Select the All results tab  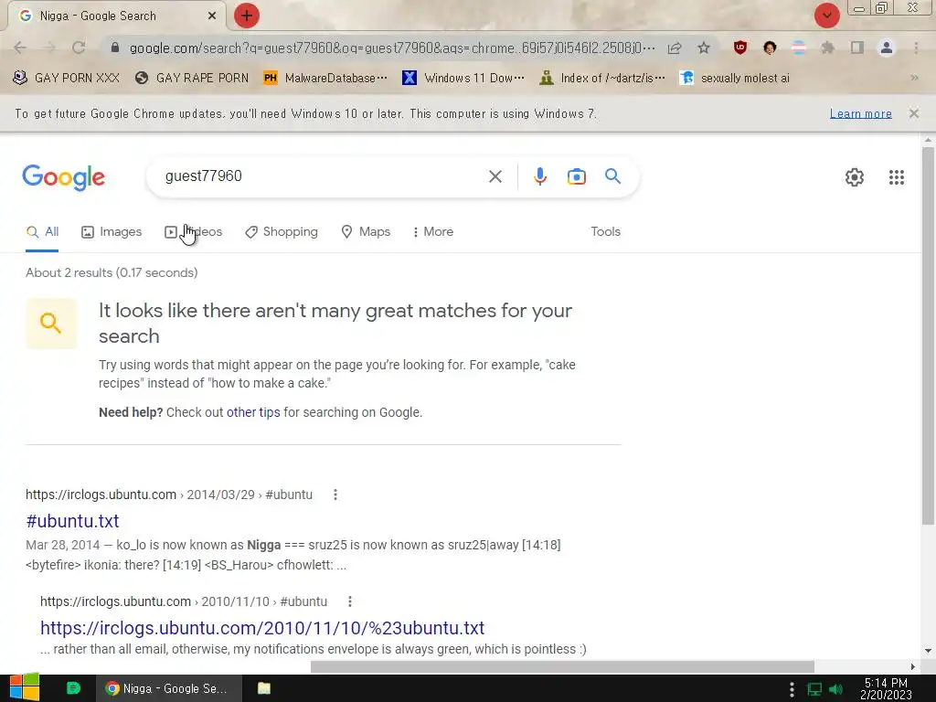(42, 231)
